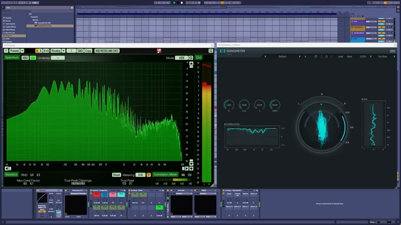
Task: Open the Mode USER dropdown
Action: (x=182, y=58)
